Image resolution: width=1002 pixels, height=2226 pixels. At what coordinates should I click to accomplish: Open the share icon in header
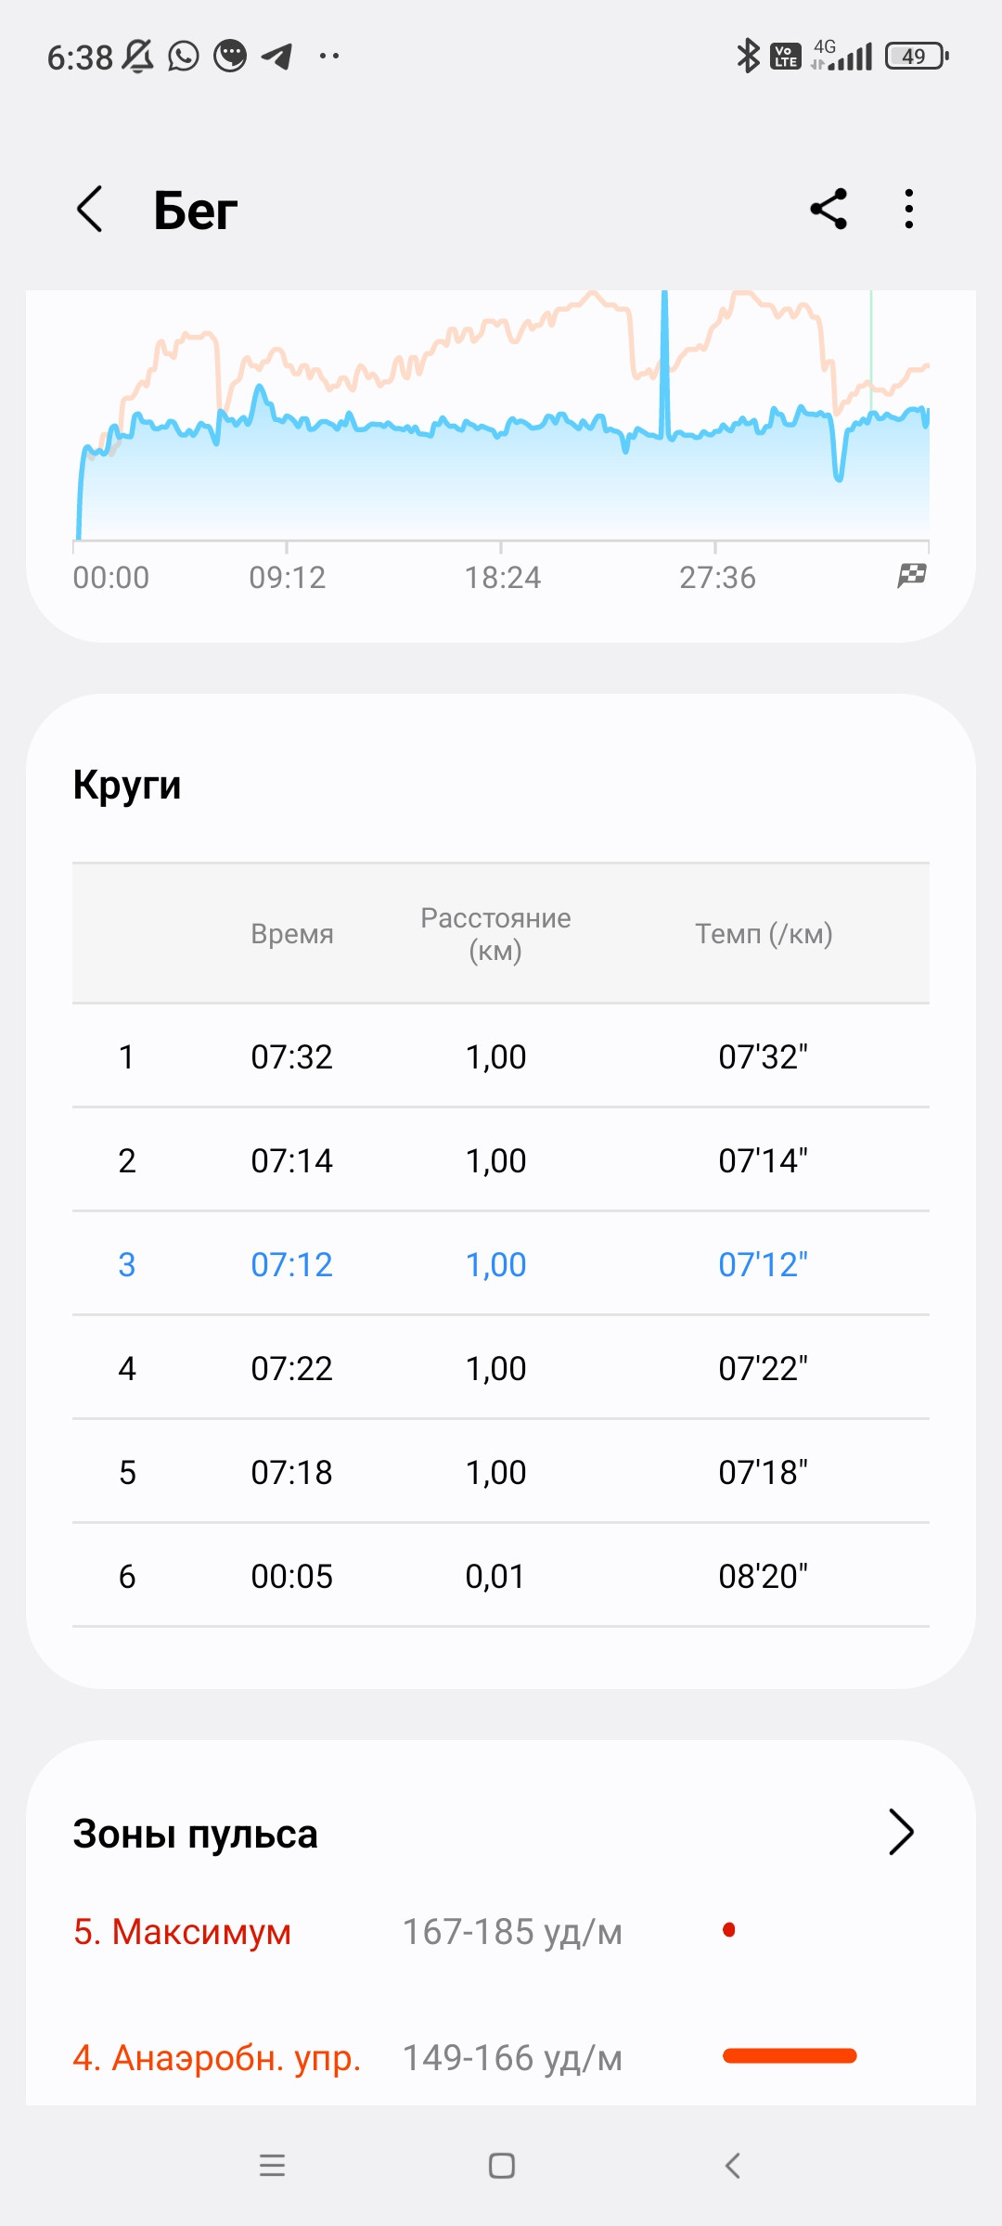pos(829,209)
